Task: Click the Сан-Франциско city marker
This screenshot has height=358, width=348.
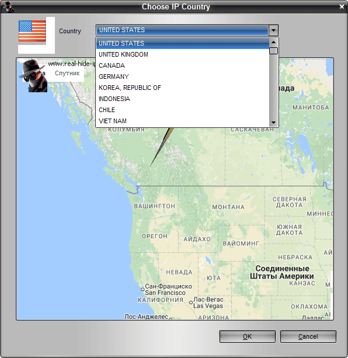Action: point(142,289)
